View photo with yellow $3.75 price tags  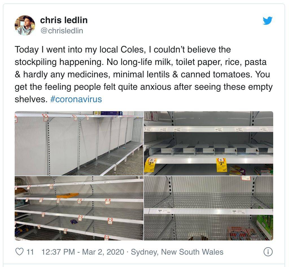[209, 143]
